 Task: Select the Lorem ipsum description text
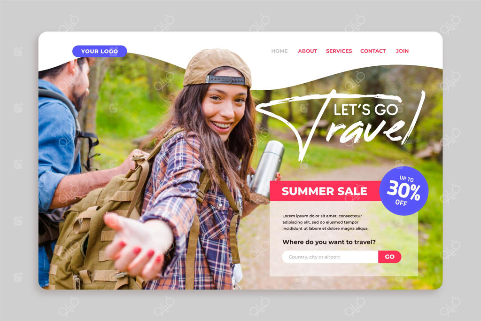click(x=325, y=222)
